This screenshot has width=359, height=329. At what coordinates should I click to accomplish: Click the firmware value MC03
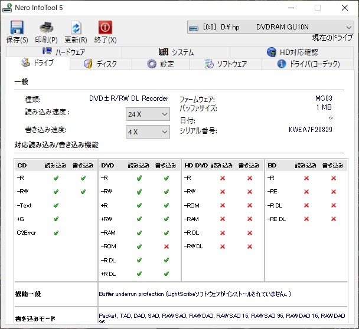pos(324,98)
